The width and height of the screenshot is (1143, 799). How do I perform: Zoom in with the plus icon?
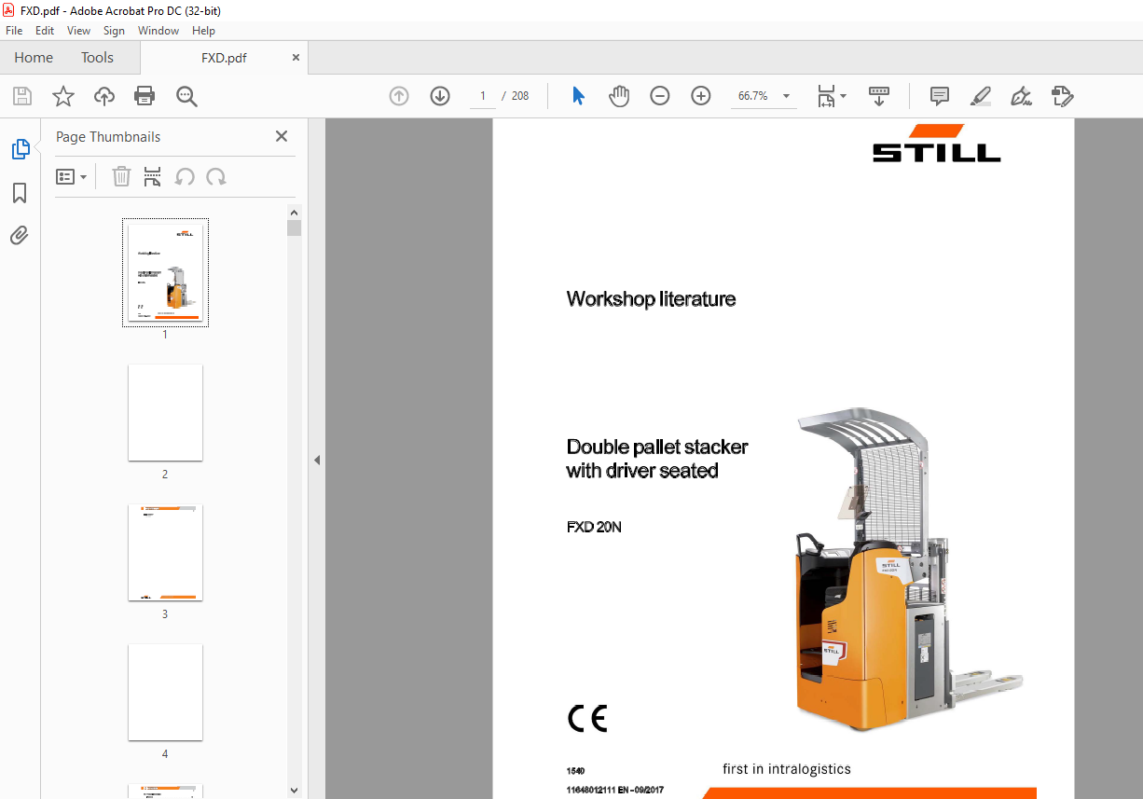(x=701, y=96)
